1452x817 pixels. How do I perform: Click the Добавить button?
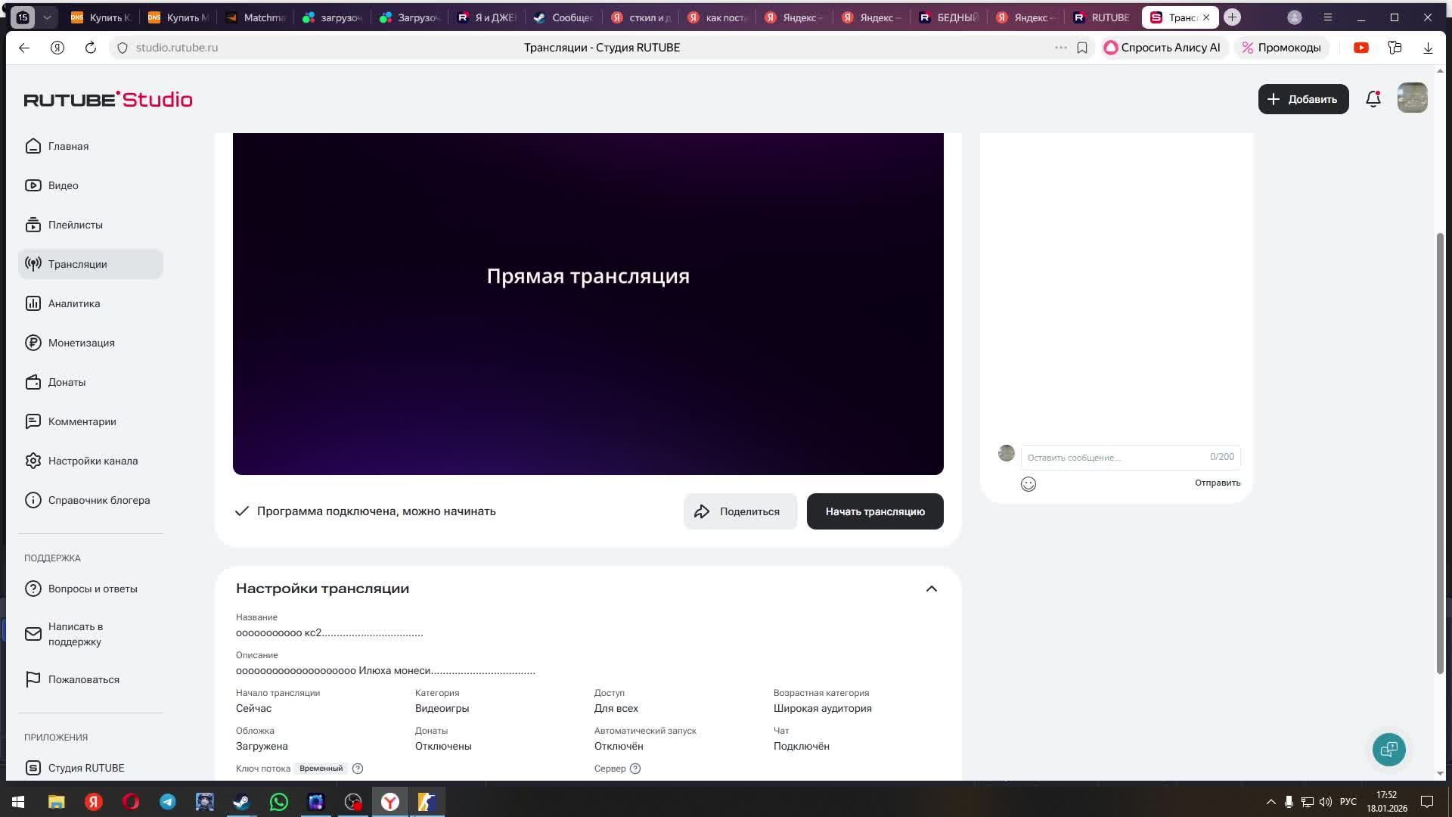pos(1303,99)
